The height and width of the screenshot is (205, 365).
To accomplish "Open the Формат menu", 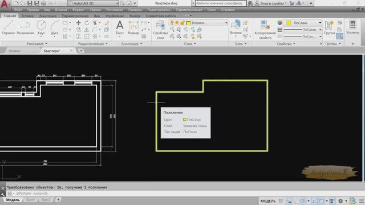I will click(x=78, y=10).
